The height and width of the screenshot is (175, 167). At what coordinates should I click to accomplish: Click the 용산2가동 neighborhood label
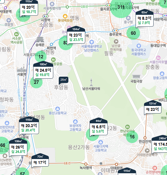[79, 147]
